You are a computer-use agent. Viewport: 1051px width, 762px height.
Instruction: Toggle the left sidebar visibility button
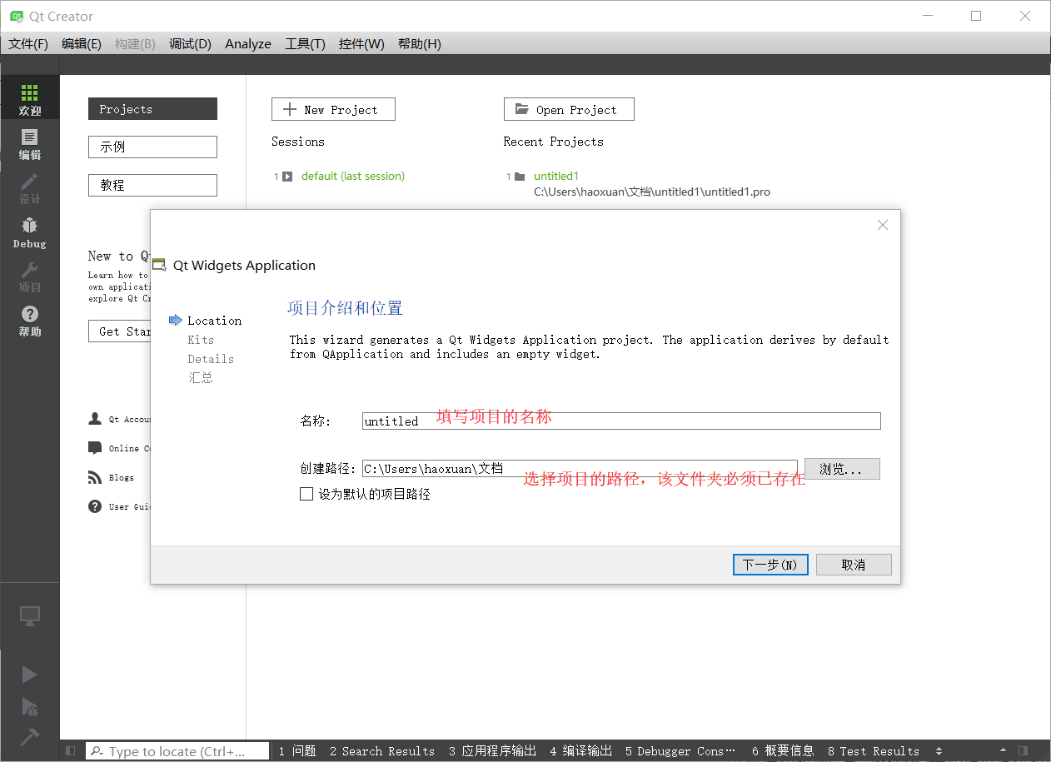pos(70,751)
